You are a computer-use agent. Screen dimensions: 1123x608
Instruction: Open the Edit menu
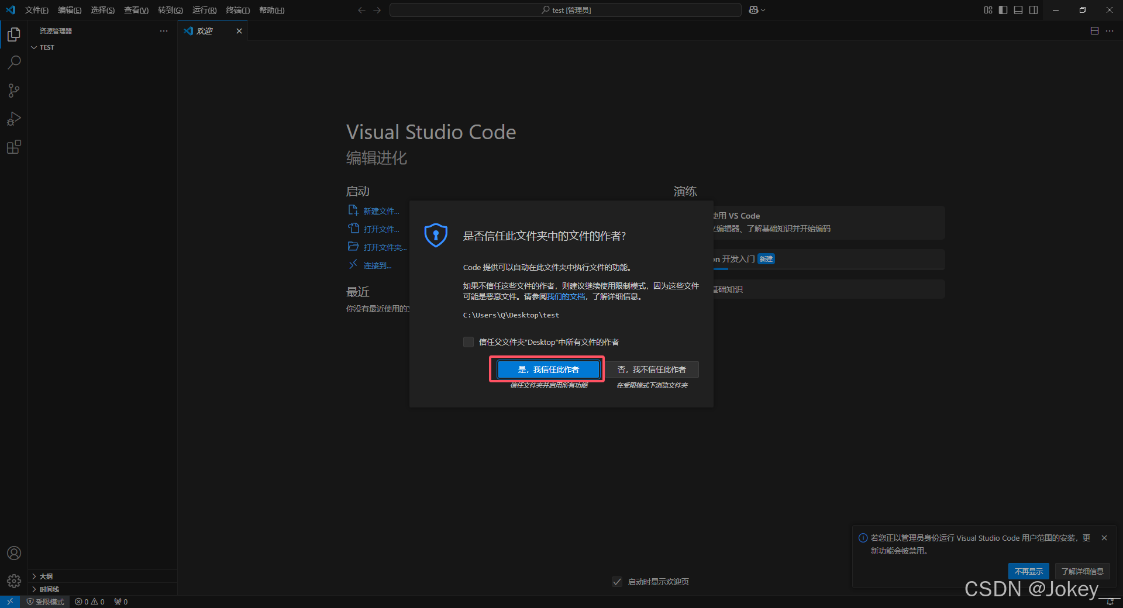pos(70,10)
